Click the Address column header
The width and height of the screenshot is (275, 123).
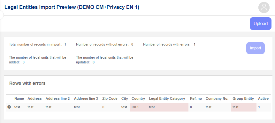34,98
